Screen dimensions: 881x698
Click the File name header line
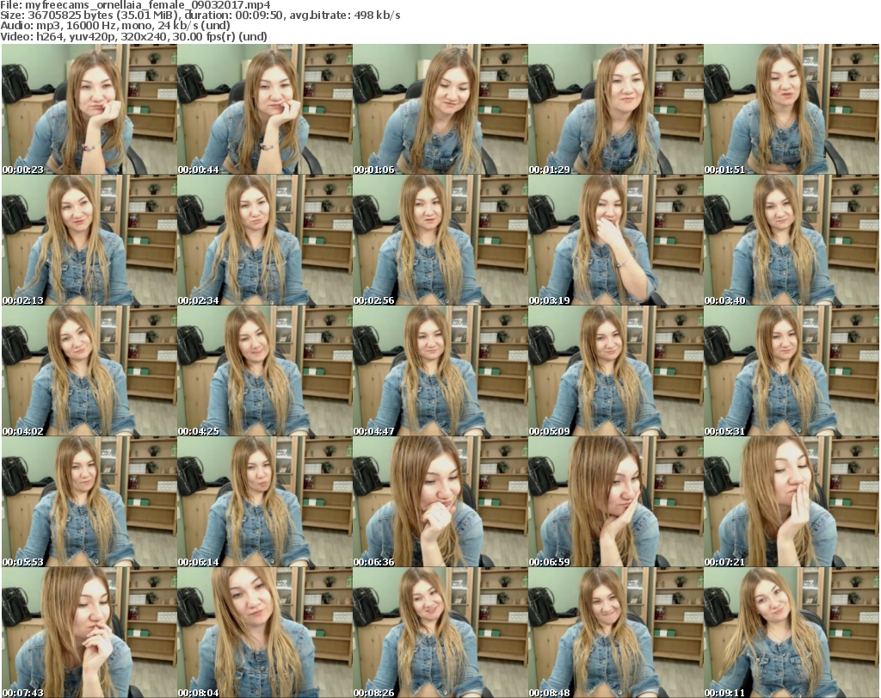click(x=135, y=5)
